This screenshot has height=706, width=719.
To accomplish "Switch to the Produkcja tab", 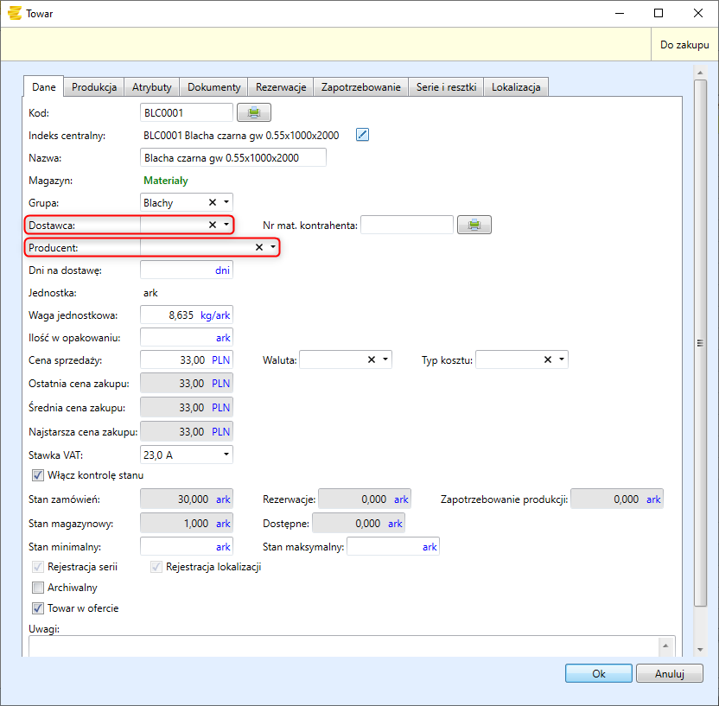I will 94,87.
